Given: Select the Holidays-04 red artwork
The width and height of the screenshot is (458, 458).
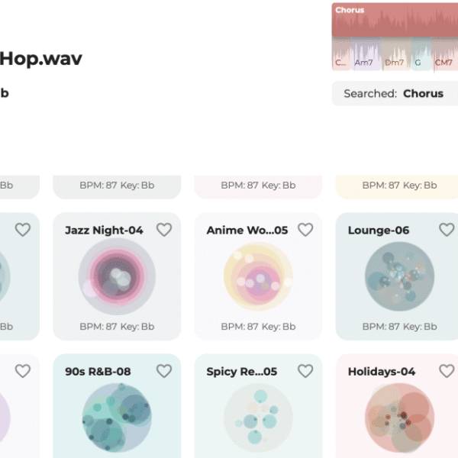Looking at the screenshot, I should coord(399,418).
